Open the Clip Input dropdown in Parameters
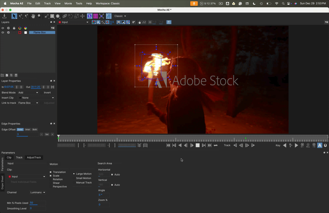Screen dimensions: 329x213 (x=26, y=176)
